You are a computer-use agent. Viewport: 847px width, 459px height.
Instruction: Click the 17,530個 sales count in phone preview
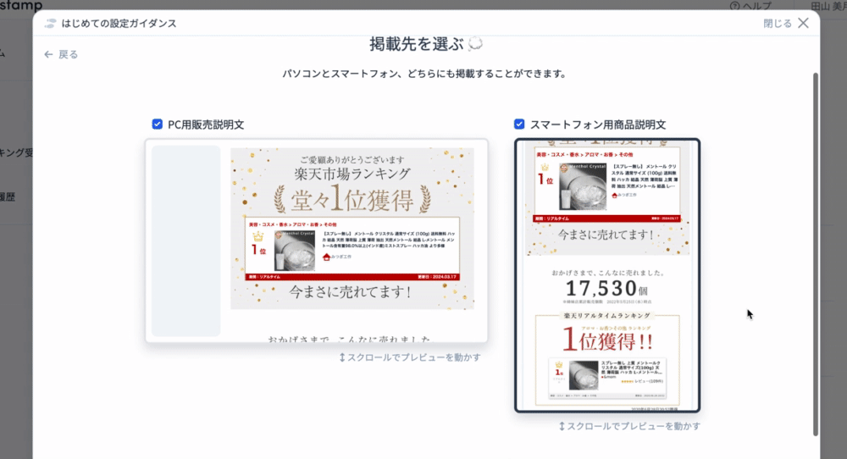pos(606,289)
